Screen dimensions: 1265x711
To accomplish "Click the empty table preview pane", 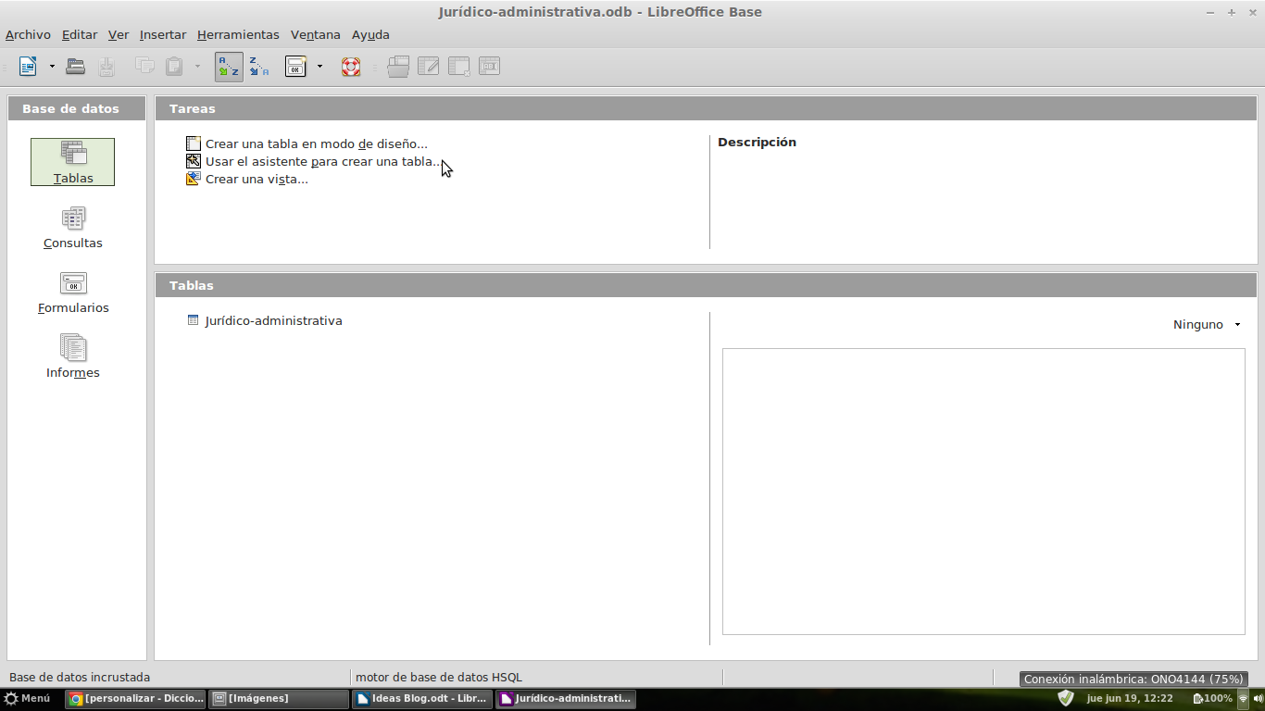I will click(983, 492).
